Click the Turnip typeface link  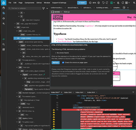(61, 39)
